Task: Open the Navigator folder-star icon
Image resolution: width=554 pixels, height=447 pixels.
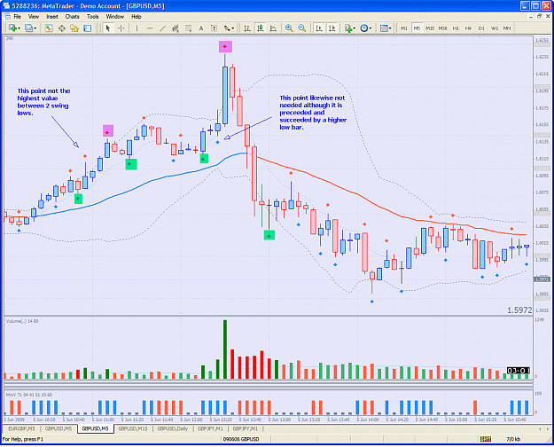Action: (x=74, y=28)
